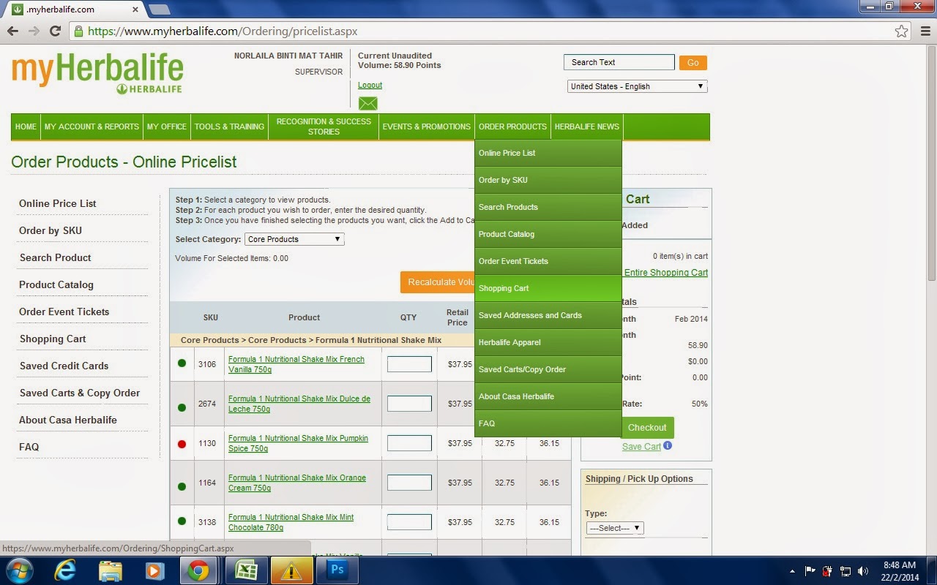Screen dimensions: 937x585
Task: Change the Select Category dropdown from Core Products
Action: click(294, 239)
